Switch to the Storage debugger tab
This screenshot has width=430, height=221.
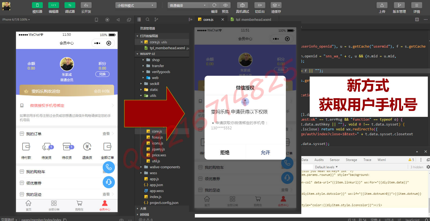(351, 160)
